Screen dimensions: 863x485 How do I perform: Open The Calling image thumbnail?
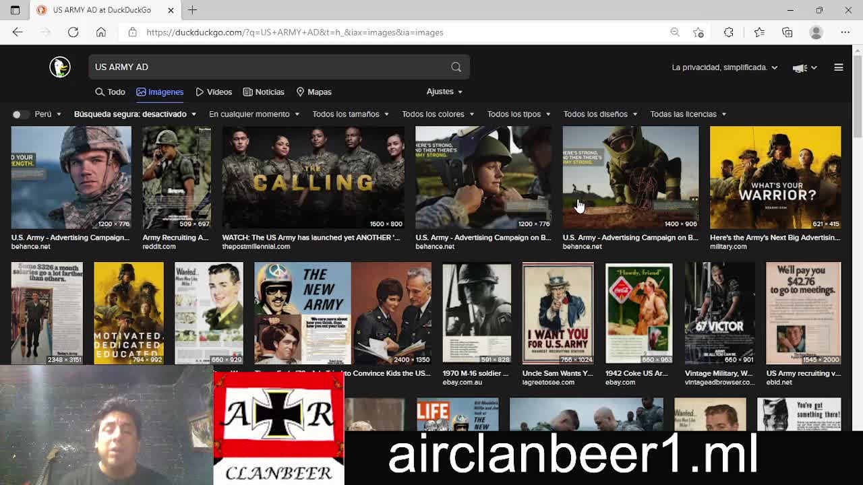[x=313, y=177]
